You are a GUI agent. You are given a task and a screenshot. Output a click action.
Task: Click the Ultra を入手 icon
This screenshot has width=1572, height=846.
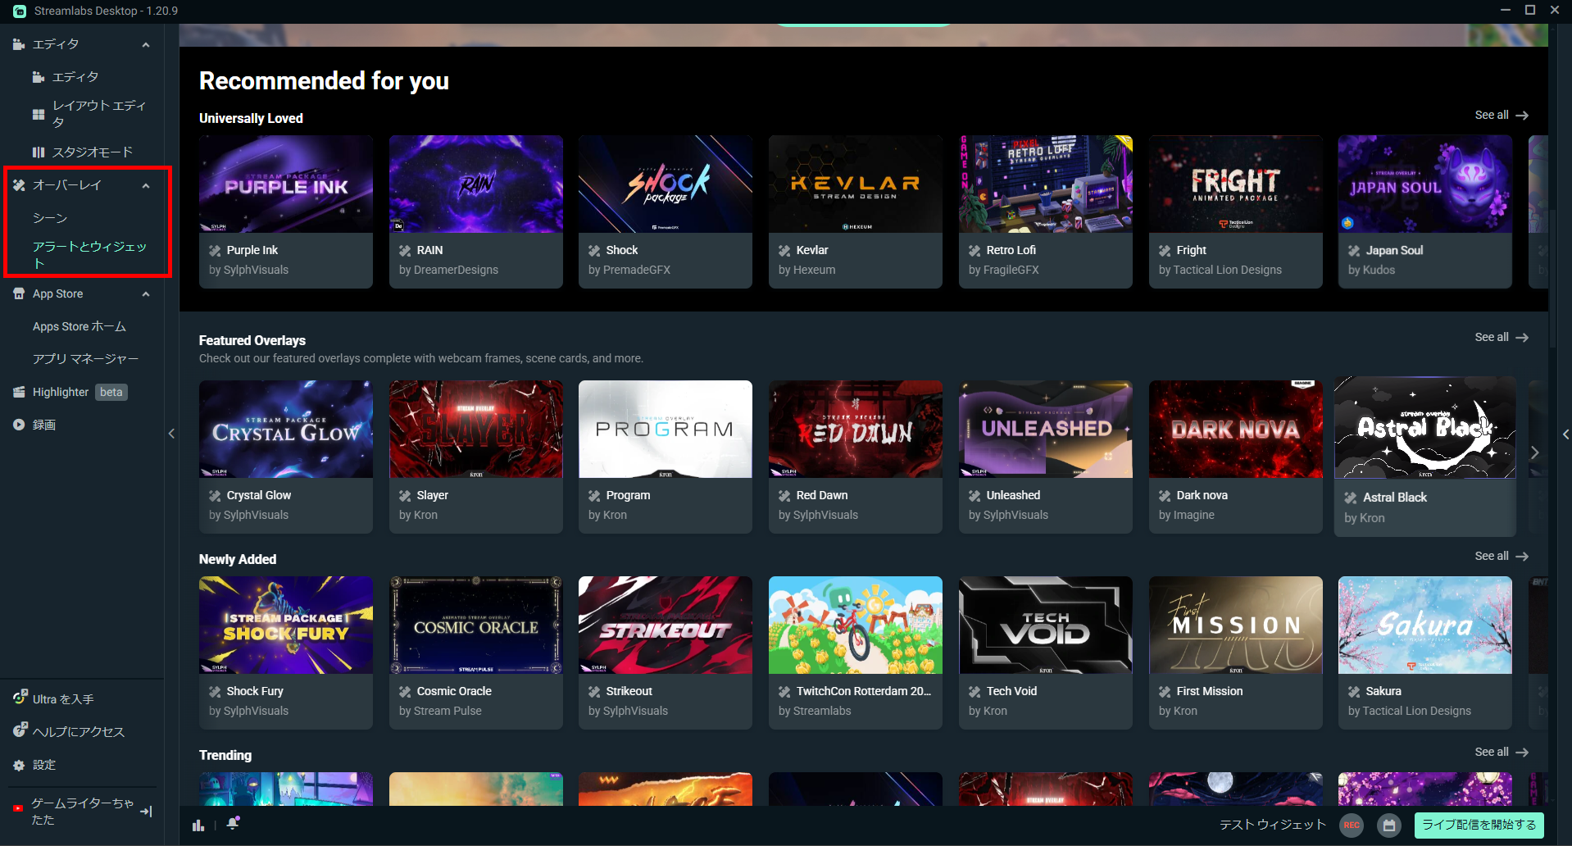coord(20,698)
